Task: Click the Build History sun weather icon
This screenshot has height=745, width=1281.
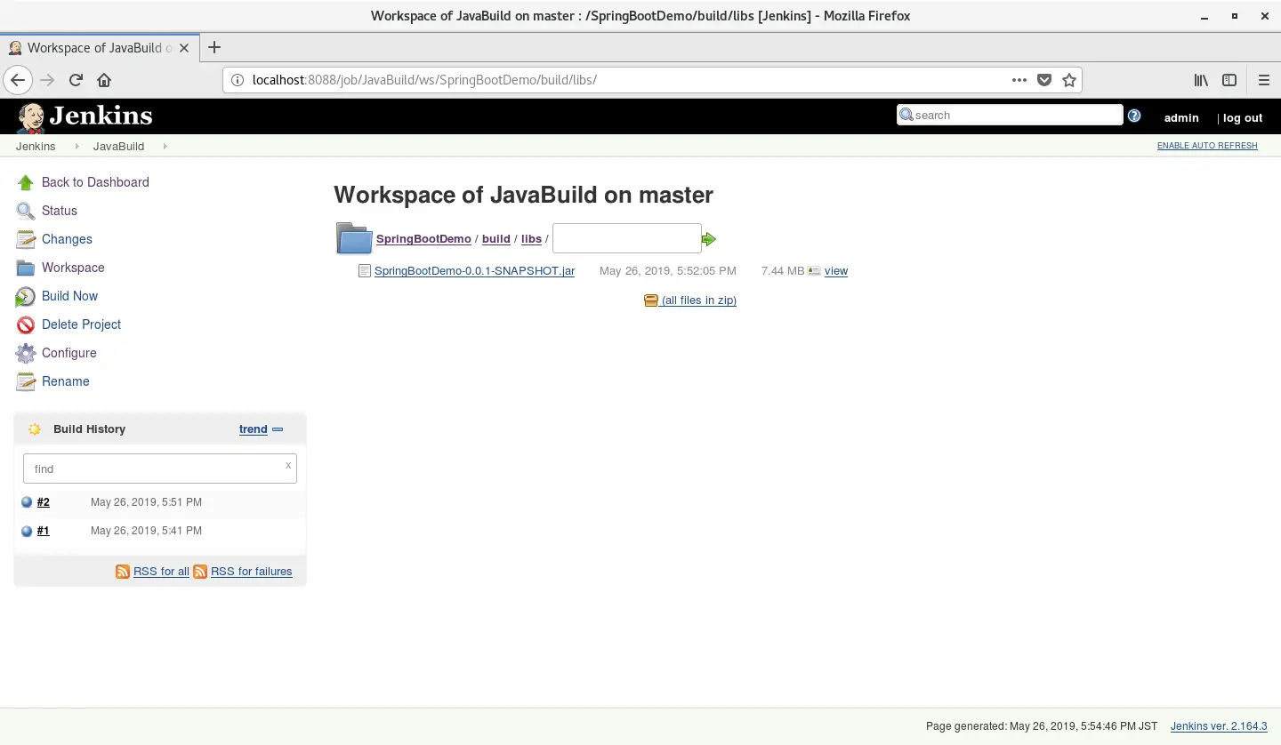Action: click(35, 429)
